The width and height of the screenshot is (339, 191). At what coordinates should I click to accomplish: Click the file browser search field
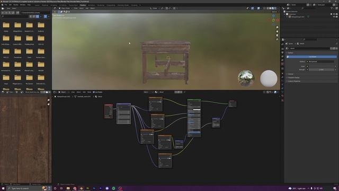(x=15, y=16)
